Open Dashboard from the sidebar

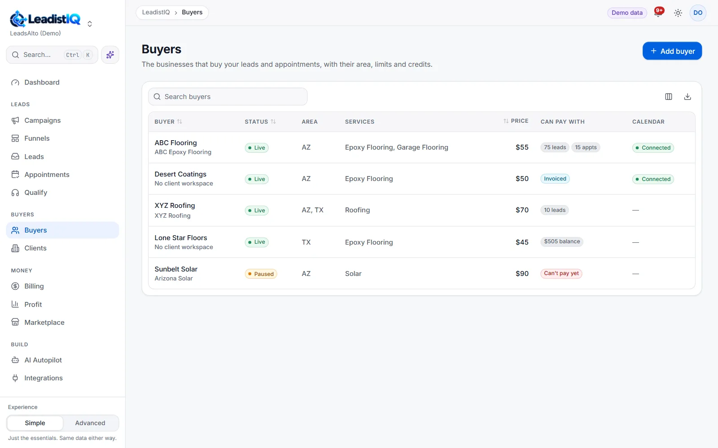[x=62, y=82]
